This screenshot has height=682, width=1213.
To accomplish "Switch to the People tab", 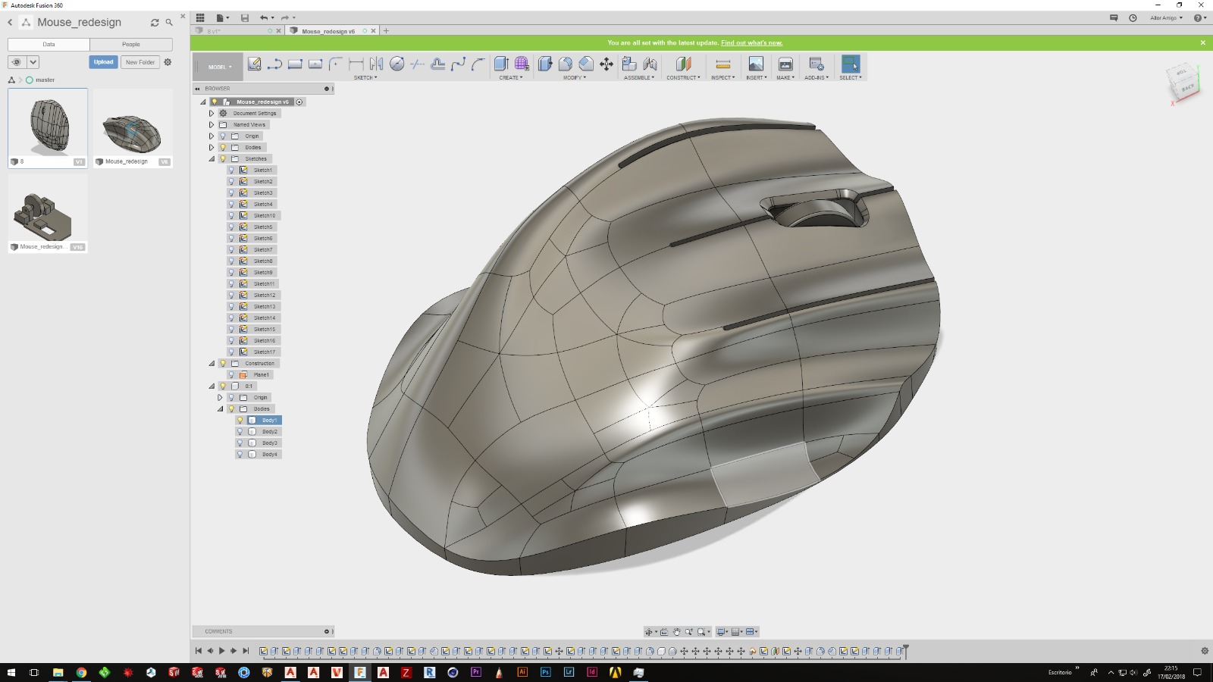I will point(131,44).
